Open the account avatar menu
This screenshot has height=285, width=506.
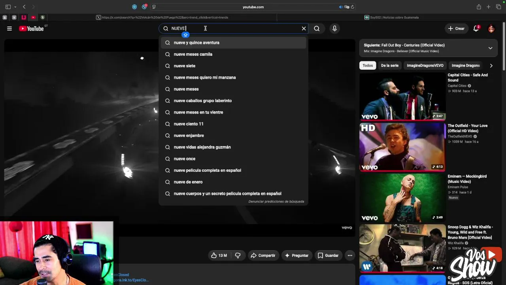click(x=491, y=28)
